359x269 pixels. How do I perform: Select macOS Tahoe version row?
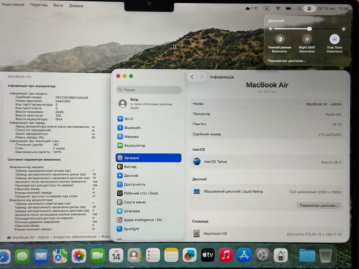coord(267,162)
